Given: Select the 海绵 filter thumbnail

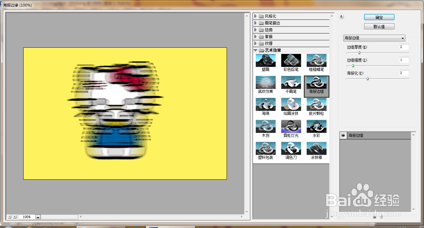Looking at the screenshot, I should [266, 105].
